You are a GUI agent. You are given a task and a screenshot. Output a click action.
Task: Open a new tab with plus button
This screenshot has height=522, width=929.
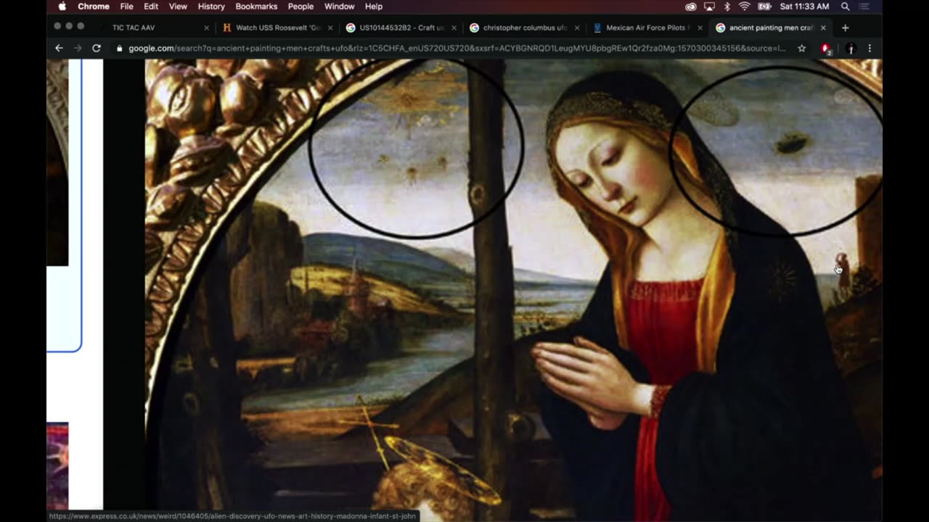[x=845, y=28]
